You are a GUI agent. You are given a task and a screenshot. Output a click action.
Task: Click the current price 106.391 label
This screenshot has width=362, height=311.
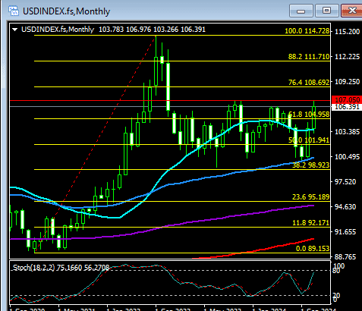[347, 107]
